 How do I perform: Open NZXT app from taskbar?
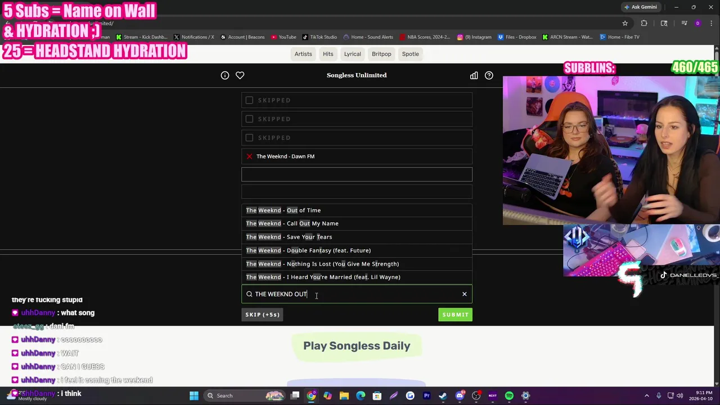pos(493,395)
